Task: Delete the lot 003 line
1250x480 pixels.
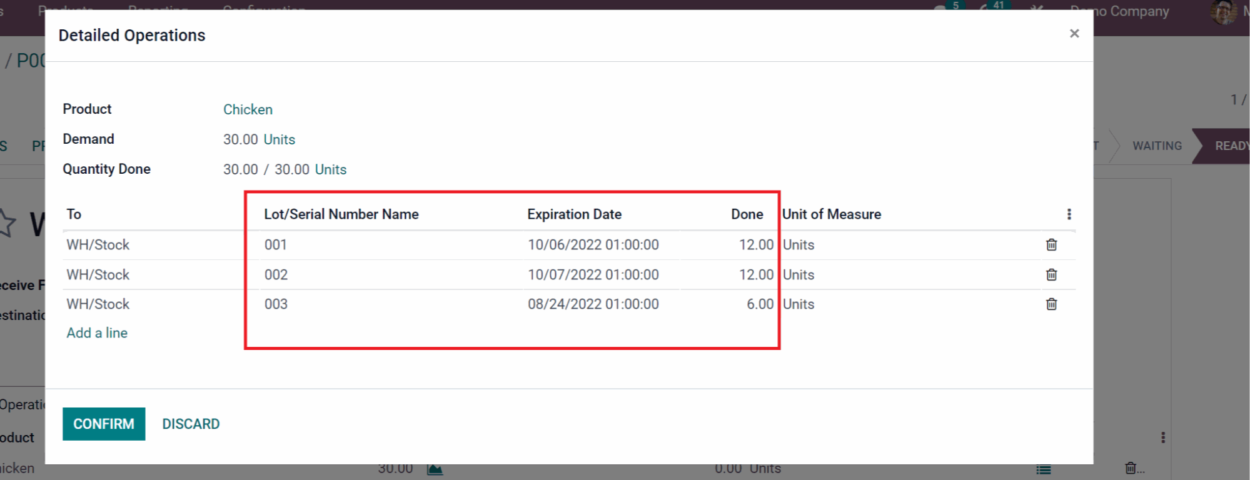Action: click(1051, 304)
